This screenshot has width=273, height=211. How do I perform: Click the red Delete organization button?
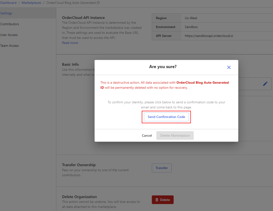163,200
